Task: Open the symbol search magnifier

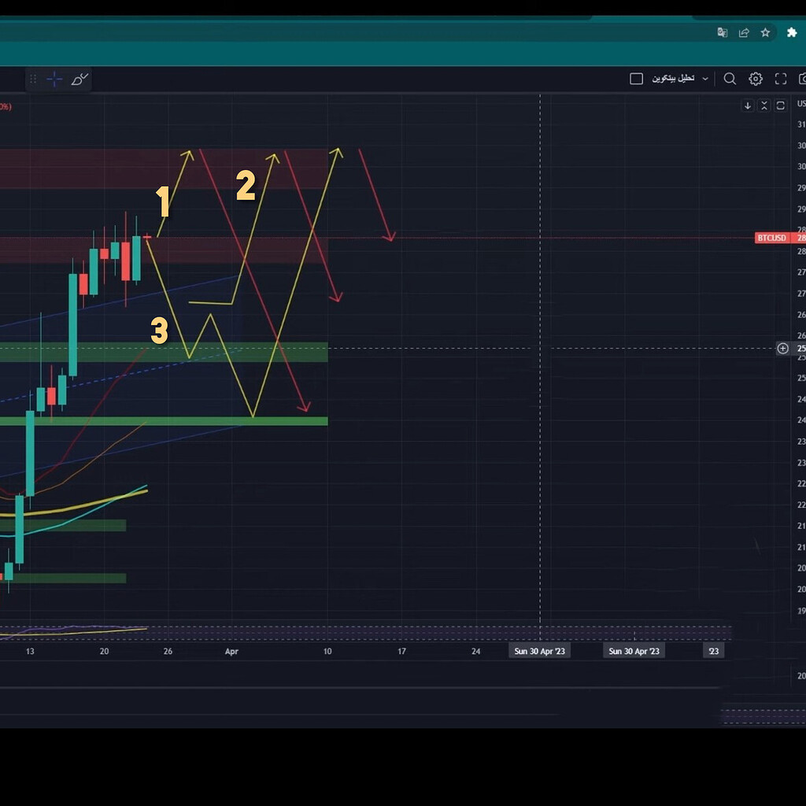Action: pos(730,79)
